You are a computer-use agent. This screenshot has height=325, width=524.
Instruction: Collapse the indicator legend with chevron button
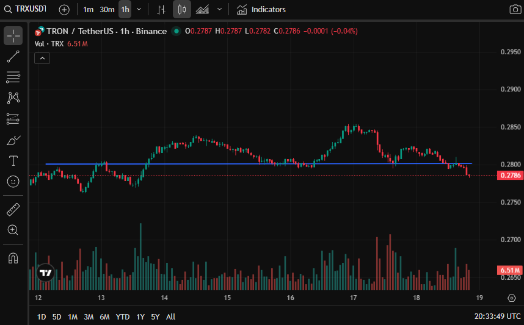42,59
